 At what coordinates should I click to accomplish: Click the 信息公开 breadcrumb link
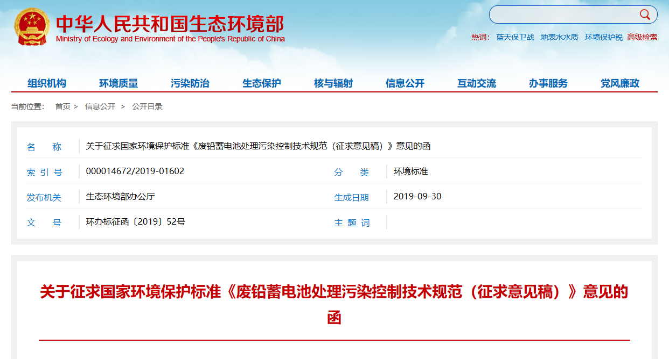100,106
